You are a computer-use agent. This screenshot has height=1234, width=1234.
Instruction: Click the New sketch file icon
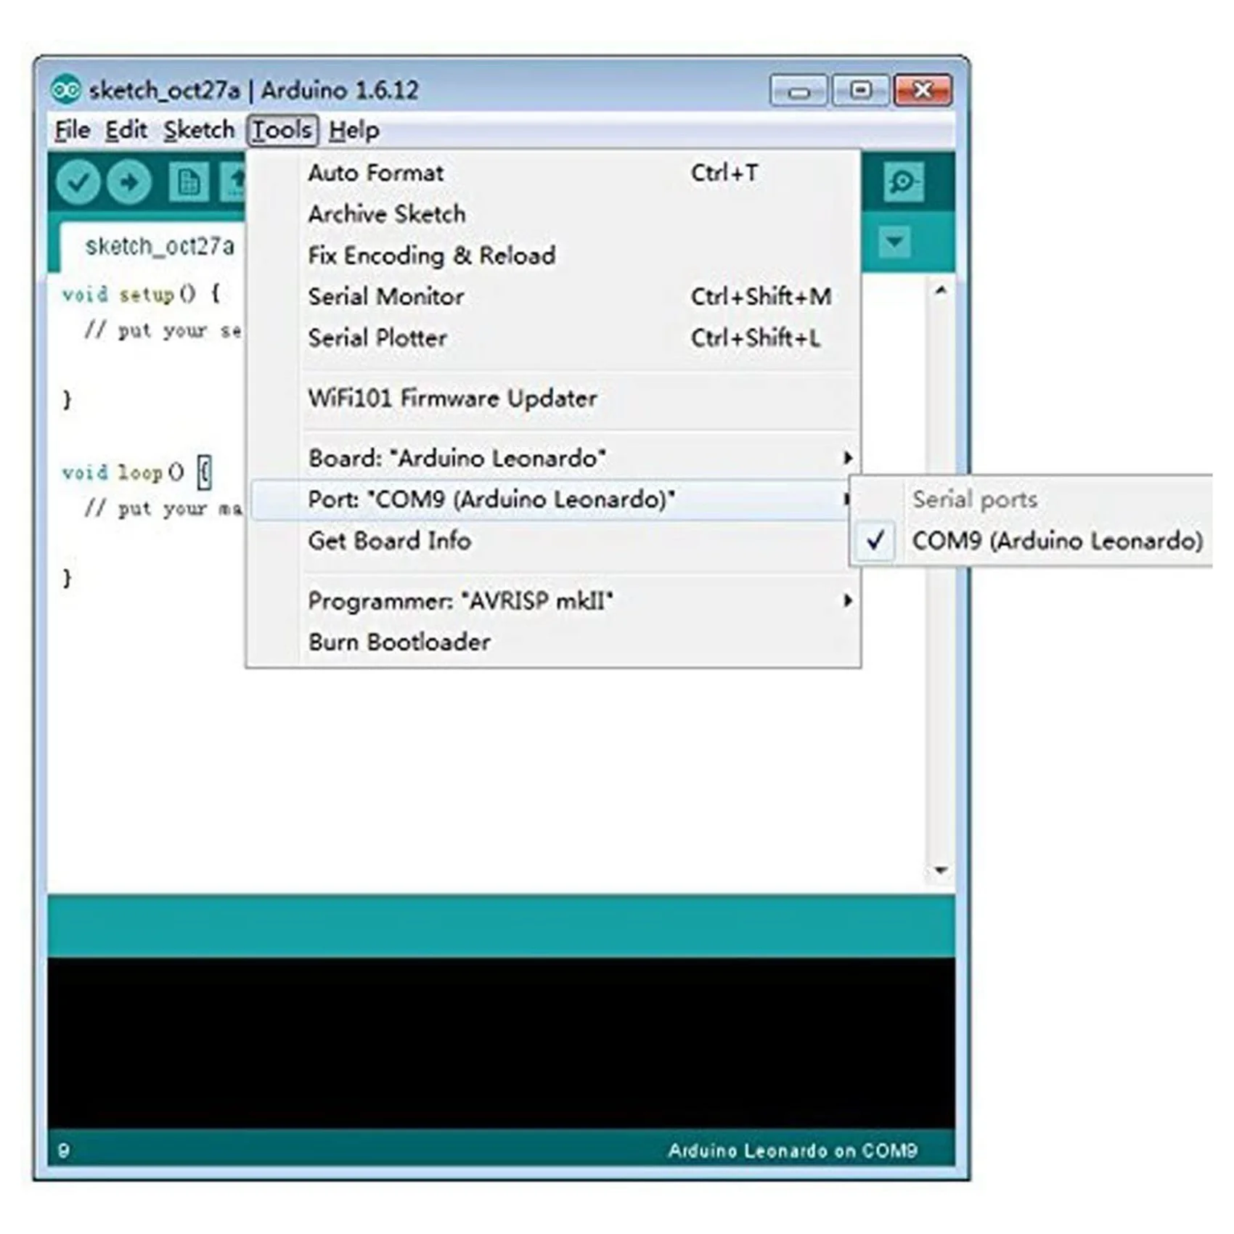[189, 181]
